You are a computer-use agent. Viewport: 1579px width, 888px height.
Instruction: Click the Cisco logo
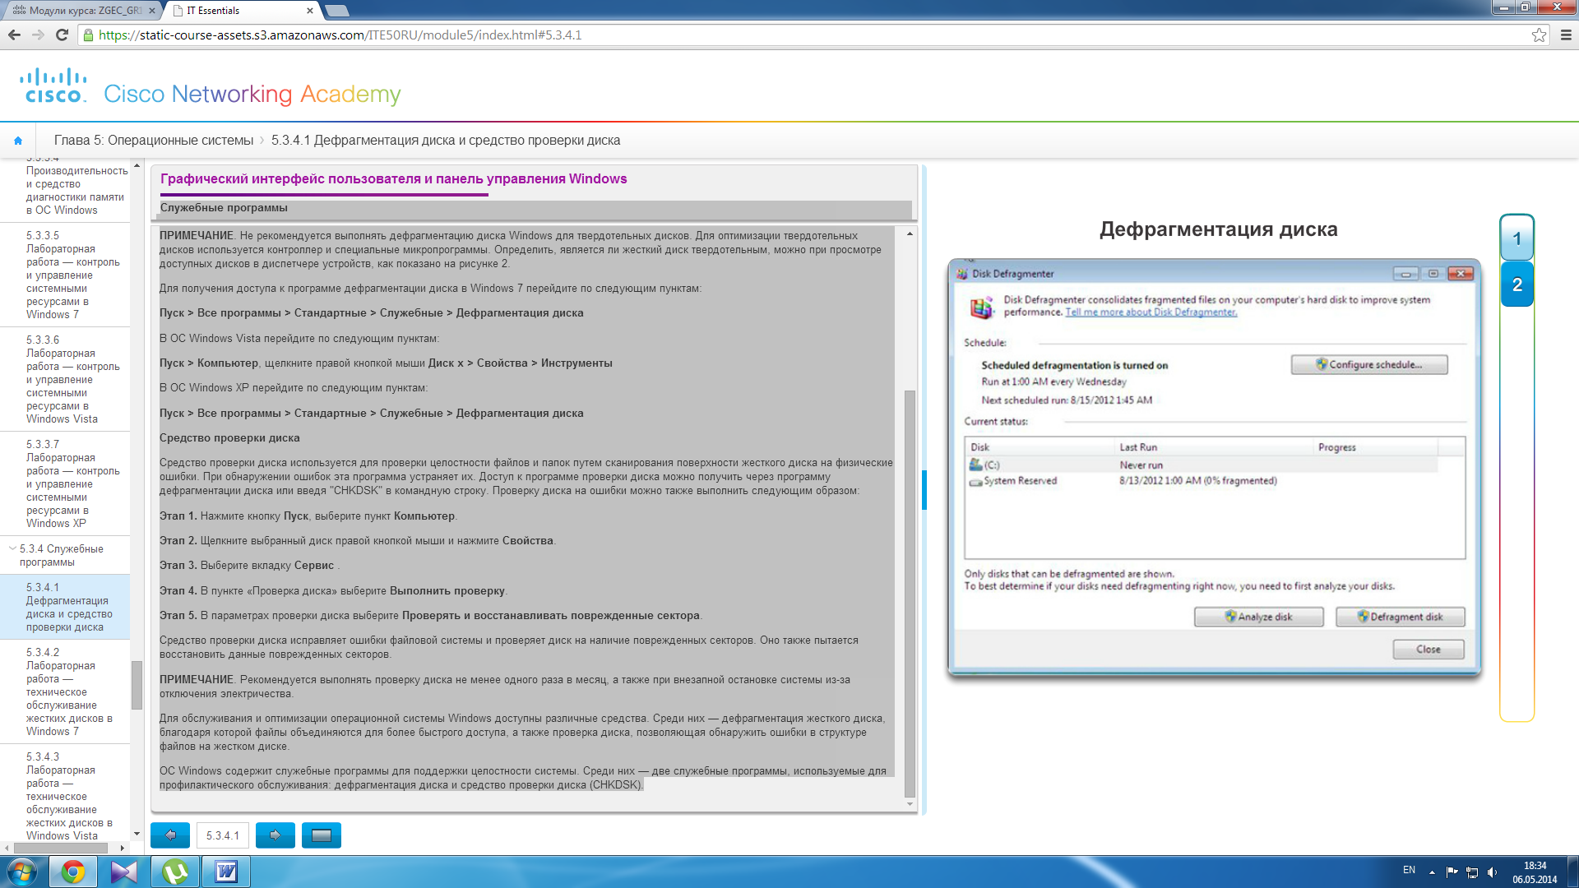click(x=53, y=86)
